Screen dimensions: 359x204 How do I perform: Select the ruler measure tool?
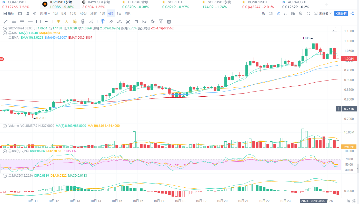[112, 21]
